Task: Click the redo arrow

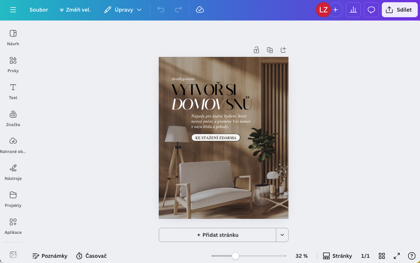Action: pos(179,10)
